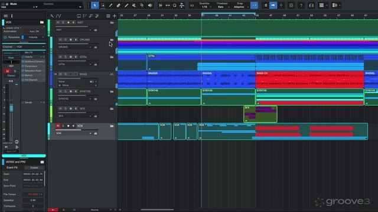Click the inspector VOX channel fader
The height and width of the screenshot is (212, 378).
point(11,108)
